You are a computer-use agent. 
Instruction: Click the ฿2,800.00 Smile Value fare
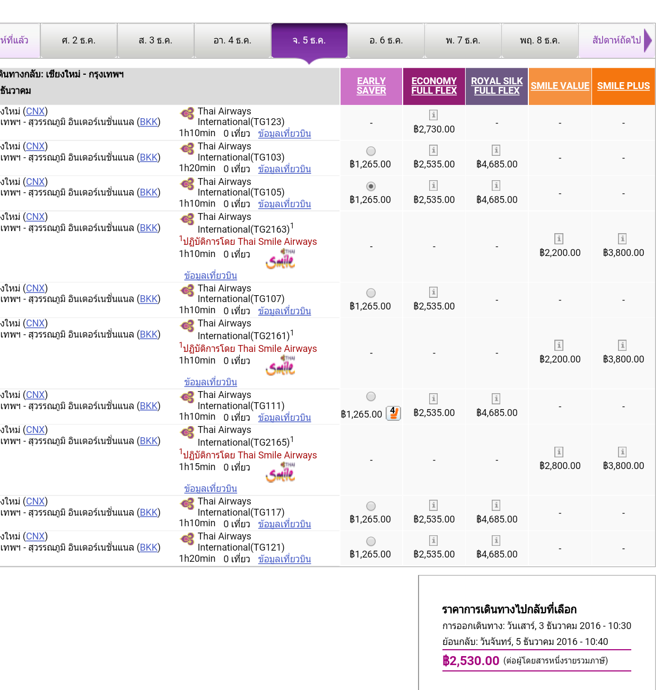(x=560, y=466)
